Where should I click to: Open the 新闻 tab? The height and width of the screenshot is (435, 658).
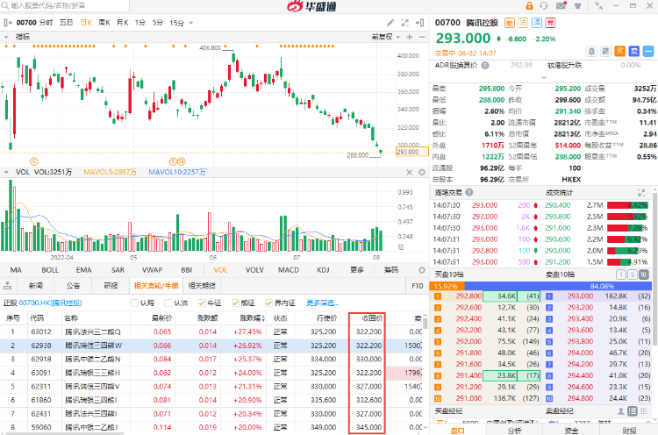point(36,286)
